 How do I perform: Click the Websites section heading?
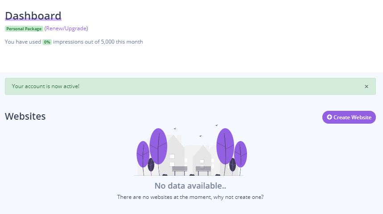point(25,116)
